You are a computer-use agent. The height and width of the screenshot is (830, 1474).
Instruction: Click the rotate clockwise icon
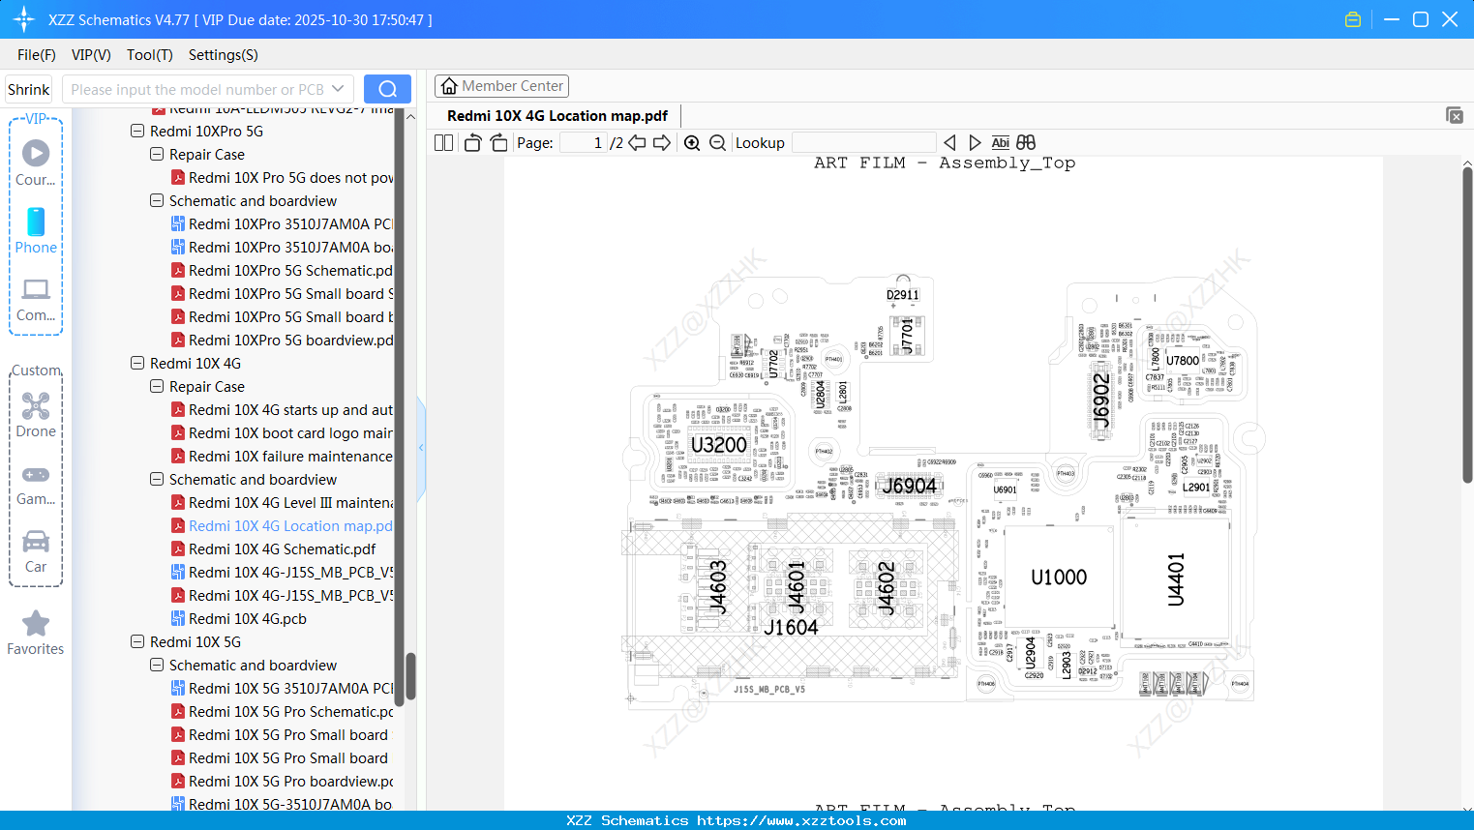tap(498, 142)
